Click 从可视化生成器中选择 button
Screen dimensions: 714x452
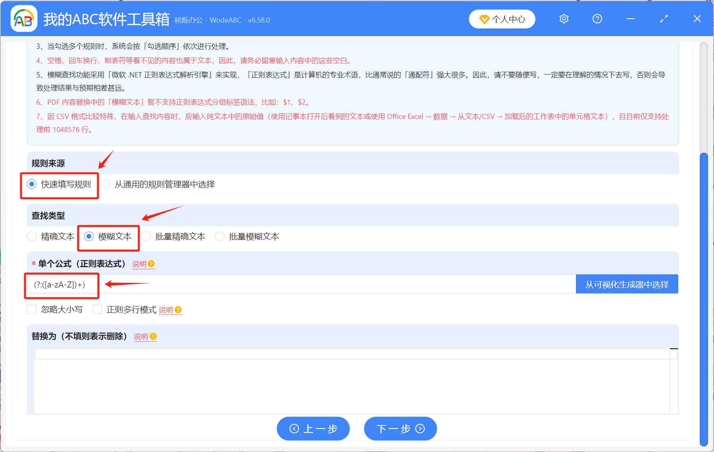click(x=627, y=284)
